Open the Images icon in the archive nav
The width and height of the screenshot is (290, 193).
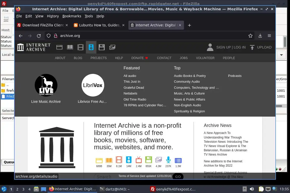click(112, 47)
